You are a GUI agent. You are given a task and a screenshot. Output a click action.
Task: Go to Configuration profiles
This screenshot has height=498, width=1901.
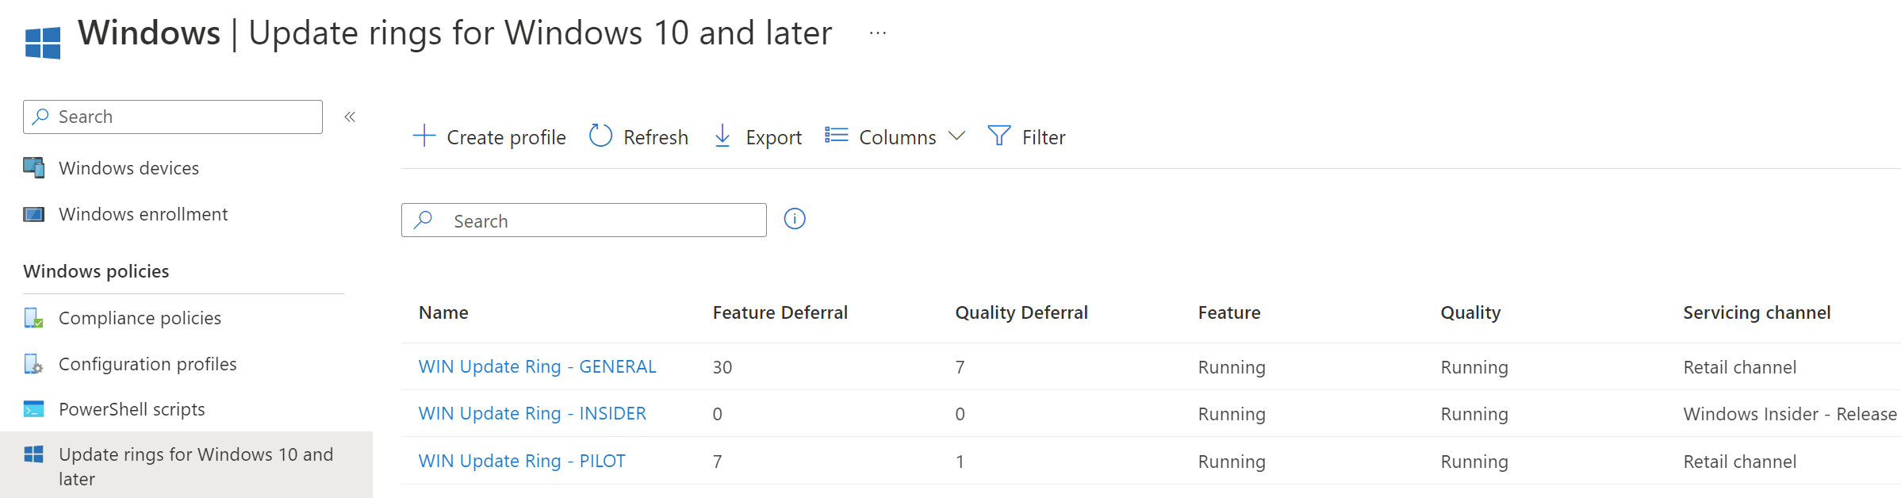pos(148,364)
